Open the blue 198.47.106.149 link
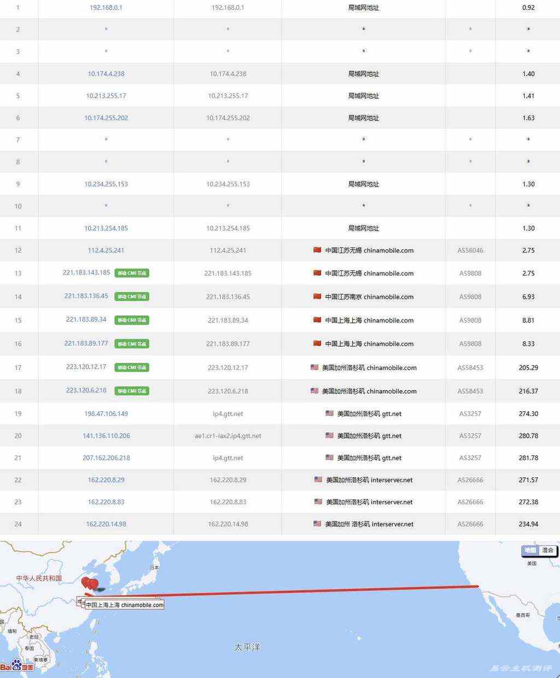The width and height of the screenshot is (560, 678). (x=106, y=414)
